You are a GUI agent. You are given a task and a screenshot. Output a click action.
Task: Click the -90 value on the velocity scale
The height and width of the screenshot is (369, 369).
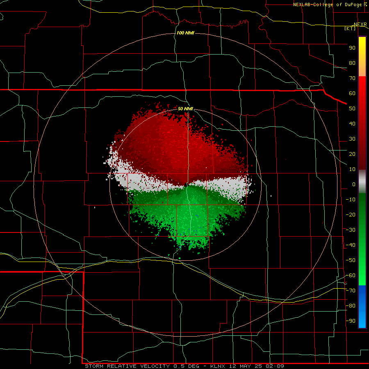pyautogui.click(x=351, y=321)
